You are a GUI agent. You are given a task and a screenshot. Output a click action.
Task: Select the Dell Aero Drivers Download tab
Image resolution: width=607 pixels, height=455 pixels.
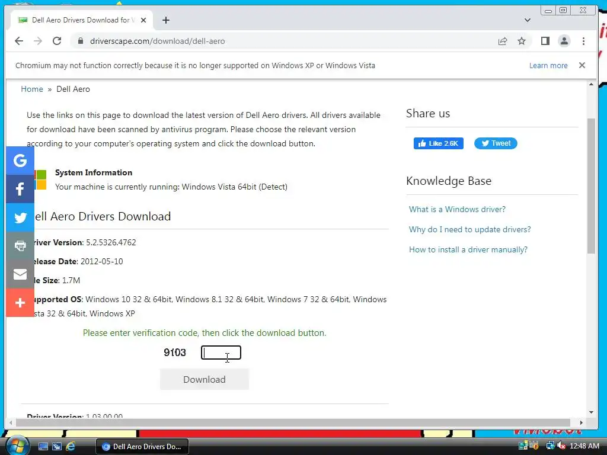pyautogui.click(x=81, y=20)
